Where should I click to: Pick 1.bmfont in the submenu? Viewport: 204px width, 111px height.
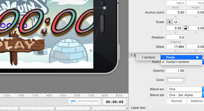point(148,57)
